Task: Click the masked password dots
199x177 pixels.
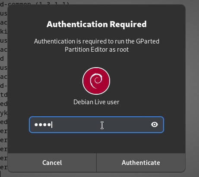Action: point(43,125)
